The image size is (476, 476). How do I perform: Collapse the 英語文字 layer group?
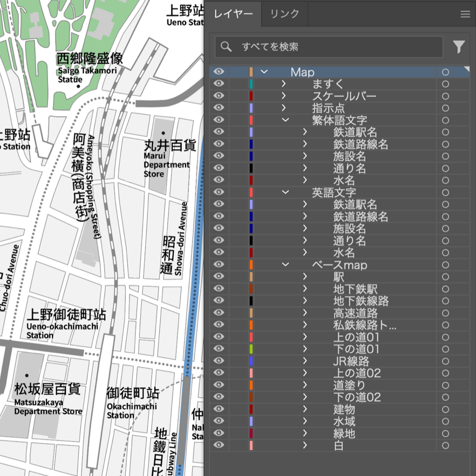pos(286,192)
